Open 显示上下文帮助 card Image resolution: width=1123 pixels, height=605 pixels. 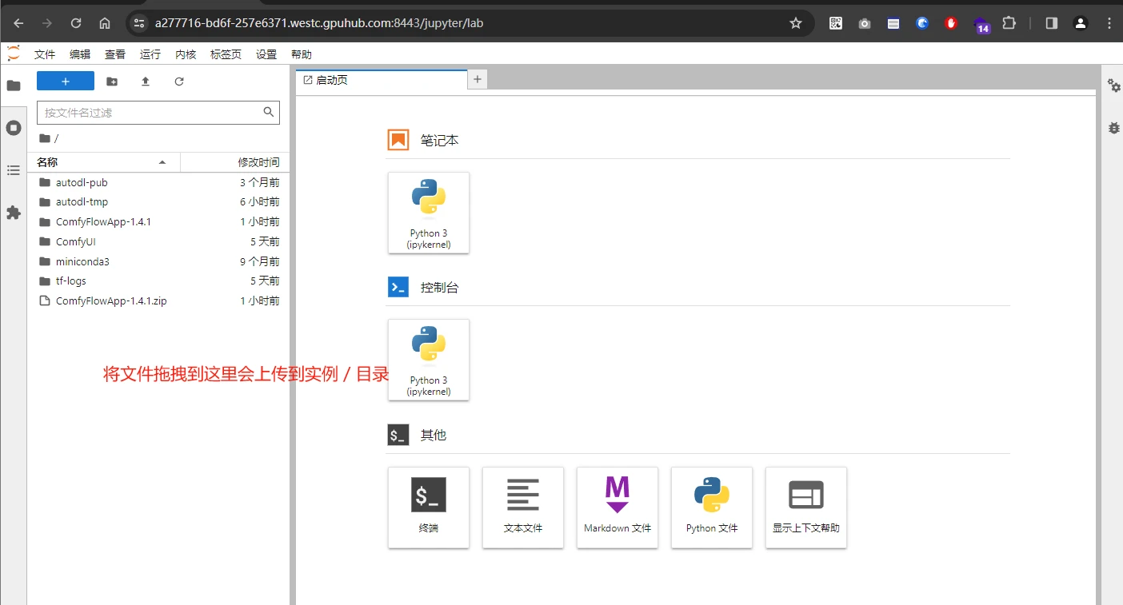[806, 507]
